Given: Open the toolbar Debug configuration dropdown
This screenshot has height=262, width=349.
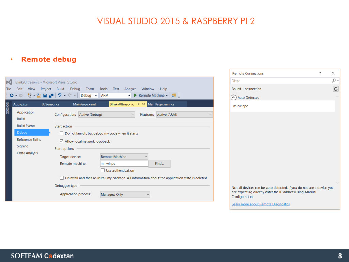Looking at the screenshot, I should click(89, 96).
